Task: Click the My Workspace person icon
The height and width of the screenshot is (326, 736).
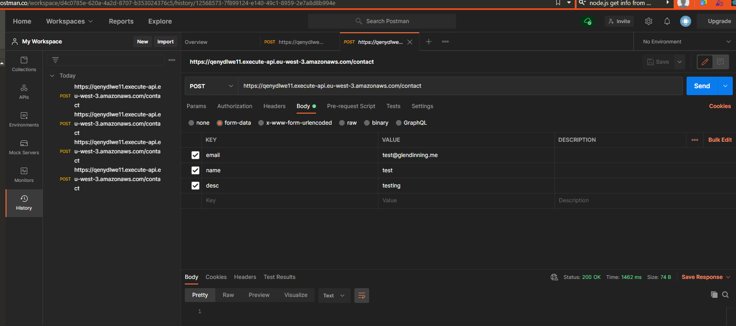Action: [15, 42]
